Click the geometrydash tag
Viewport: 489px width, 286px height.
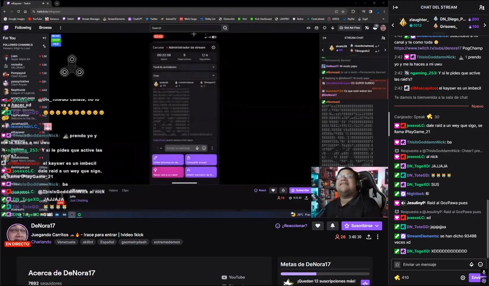point(134,242)
